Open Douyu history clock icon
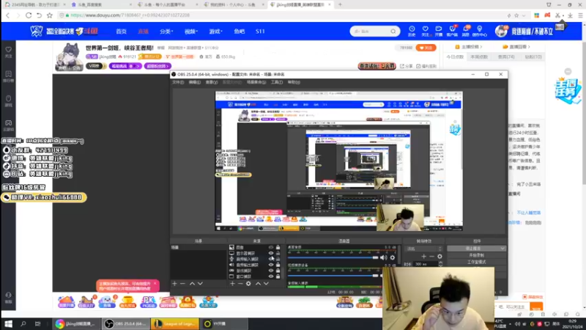The image size is (586, 330). [x=412, y=31]
